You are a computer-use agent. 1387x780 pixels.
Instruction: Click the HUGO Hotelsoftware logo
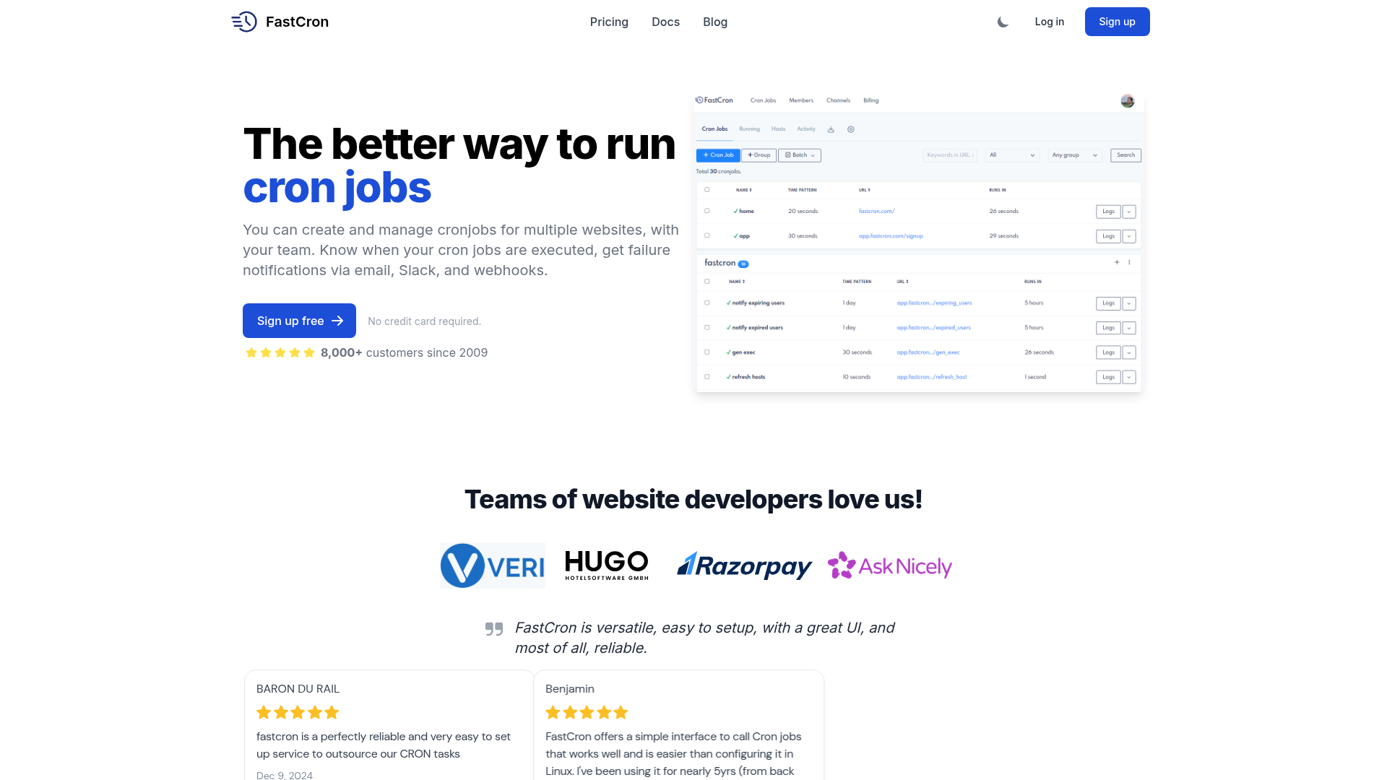pyautogui.click(x=607, y=565)
